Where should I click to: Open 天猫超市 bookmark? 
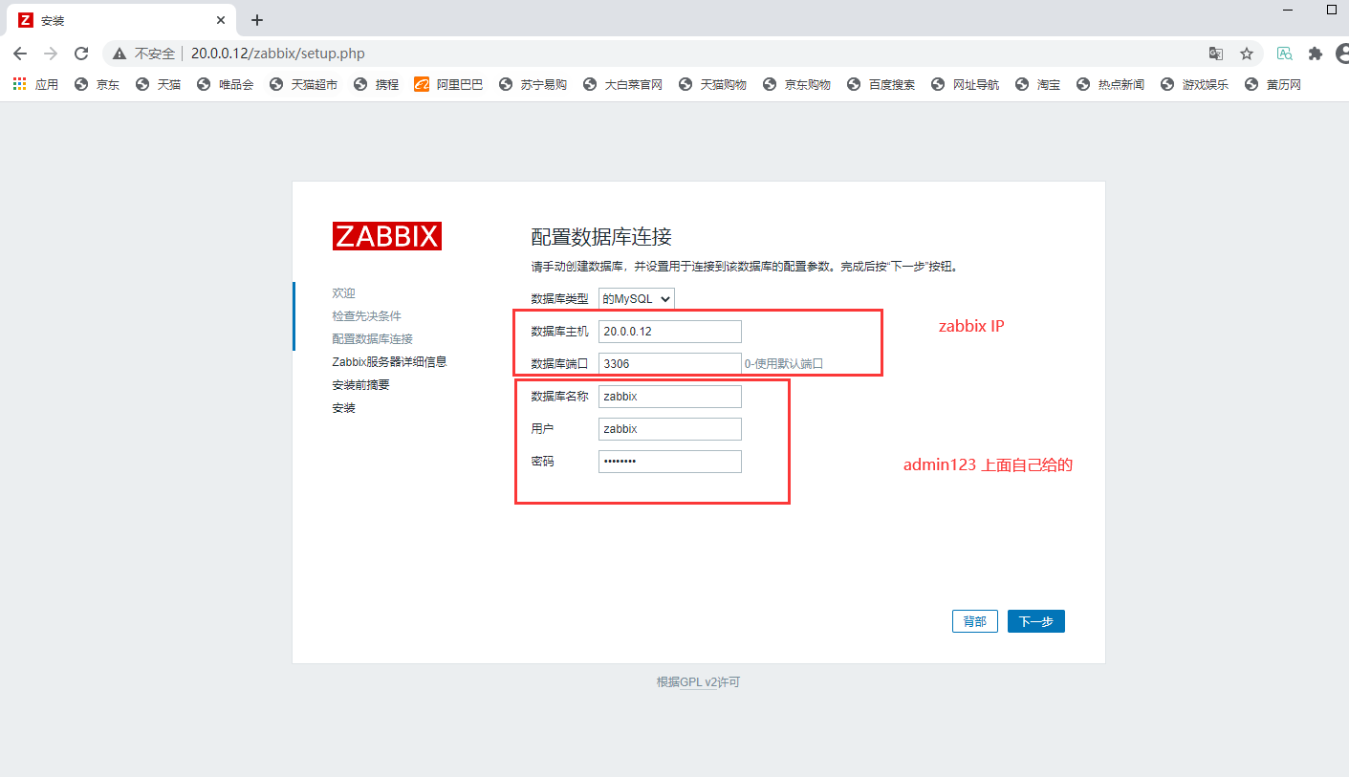303,84
